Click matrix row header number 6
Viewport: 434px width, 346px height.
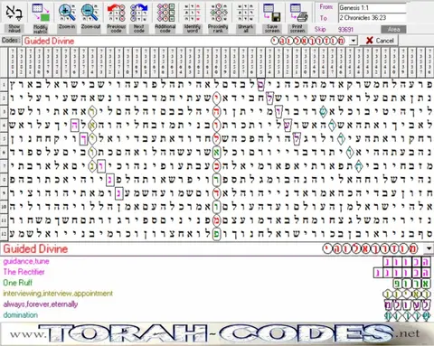coord(4,153)
